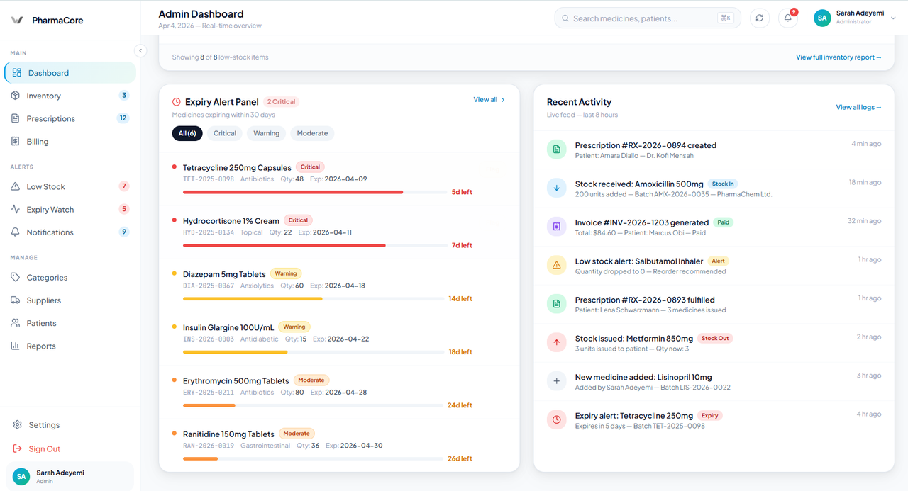Open Ranitidine 150mg Tablets entry
Screen dimensions: 908x491
point(339,446)
